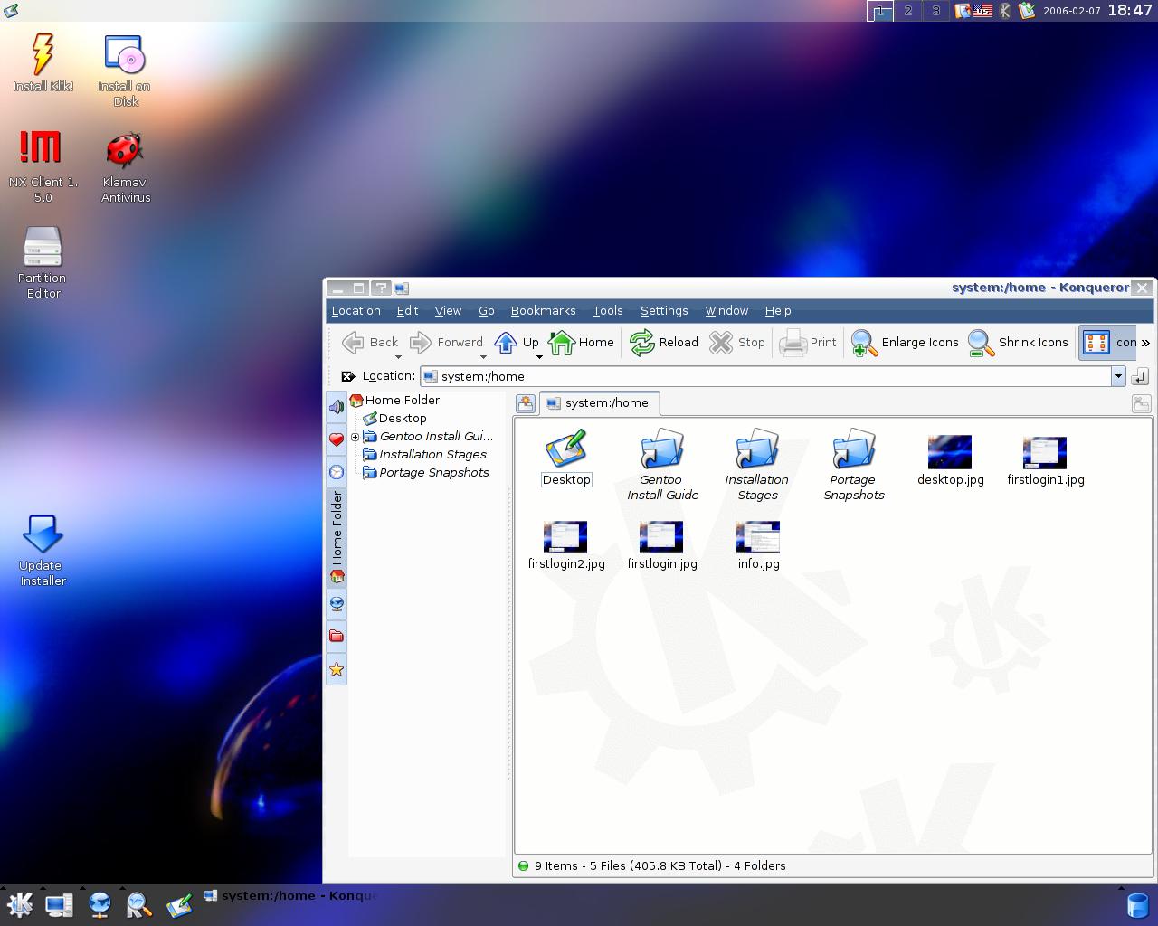1158x926 pixels.
Task: Expand the Gentoo Install Guide tree node
Action: pos(355,437)
